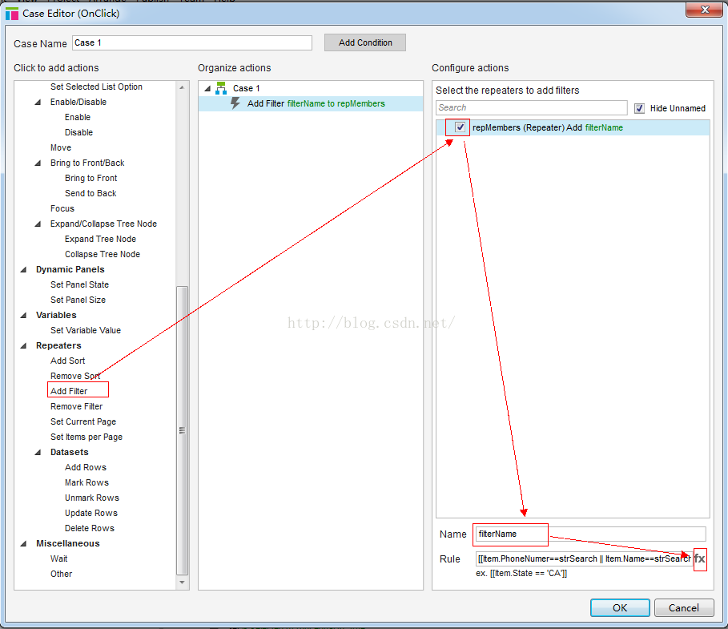Screen dimensions: 728x629
Task: Uncheck the repMembers repeater checkbox
Action: coord(460,127)
